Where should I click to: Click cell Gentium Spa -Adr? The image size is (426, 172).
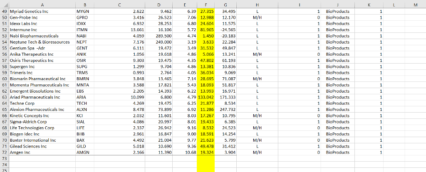click(x=42, y=48)
